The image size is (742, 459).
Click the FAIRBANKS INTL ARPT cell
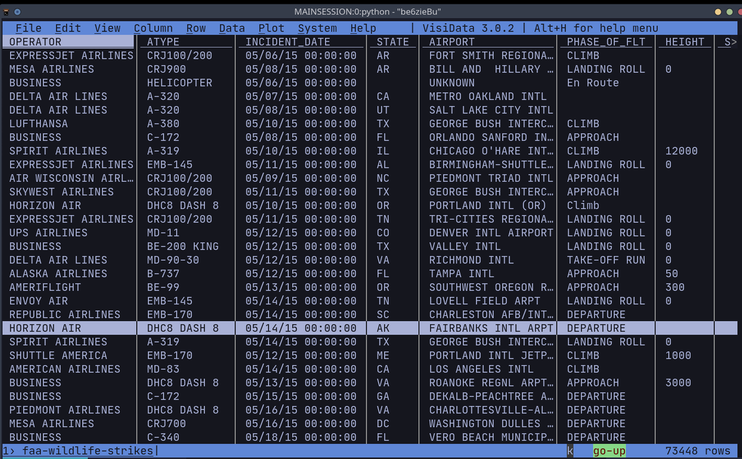coord(492,327)
